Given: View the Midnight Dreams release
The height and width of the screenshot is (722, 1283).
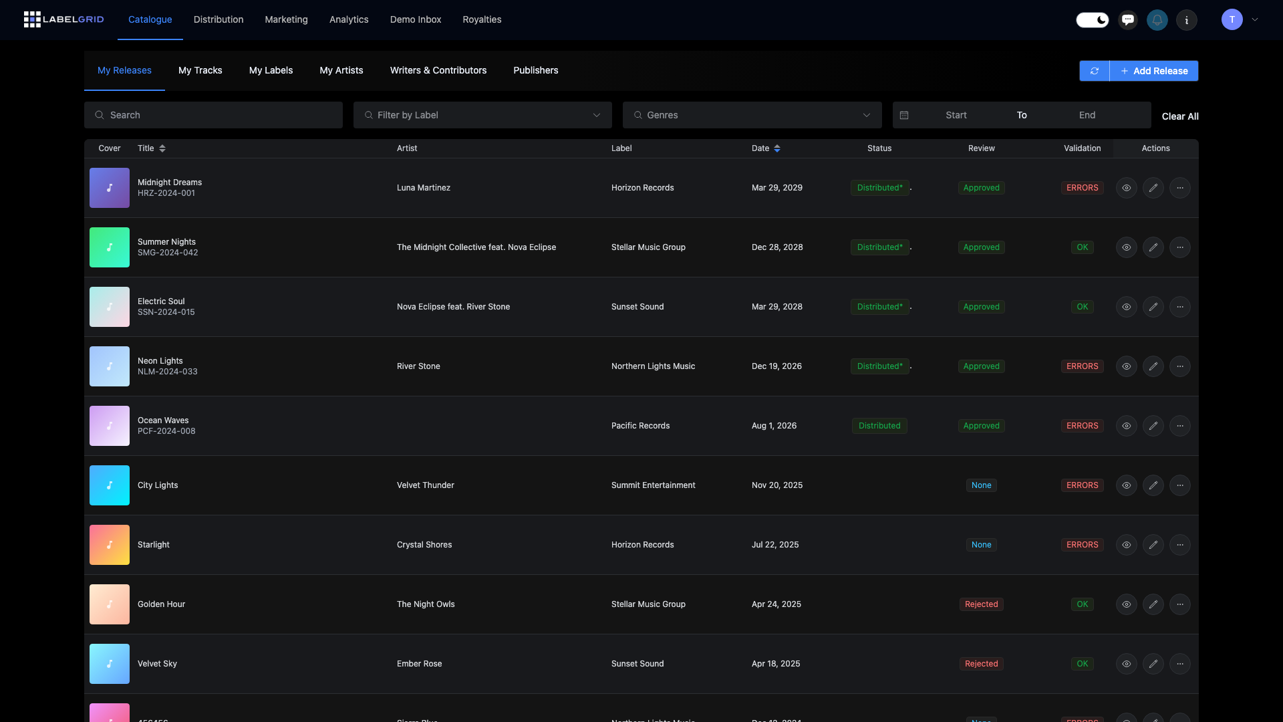Looking at the screenshot, I should (1127, 188).
